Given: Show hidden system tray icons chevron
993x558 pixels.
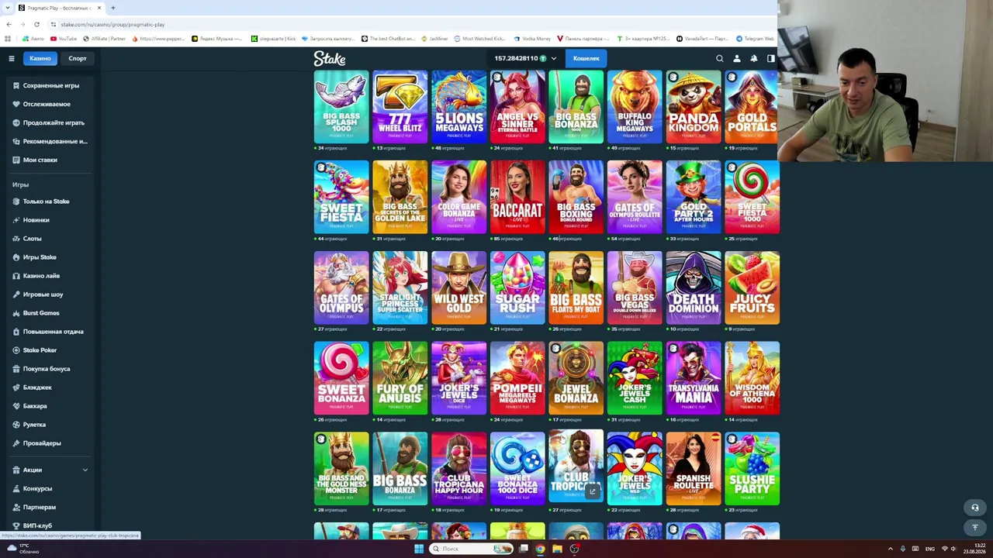Looking at the screenshot, I should [x=890, y=549].
